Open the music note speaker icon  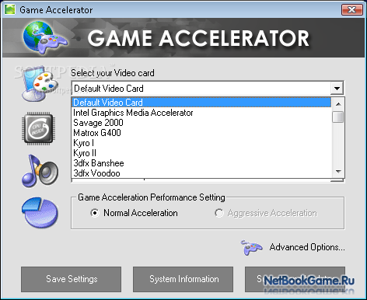(x=40, y=171)
